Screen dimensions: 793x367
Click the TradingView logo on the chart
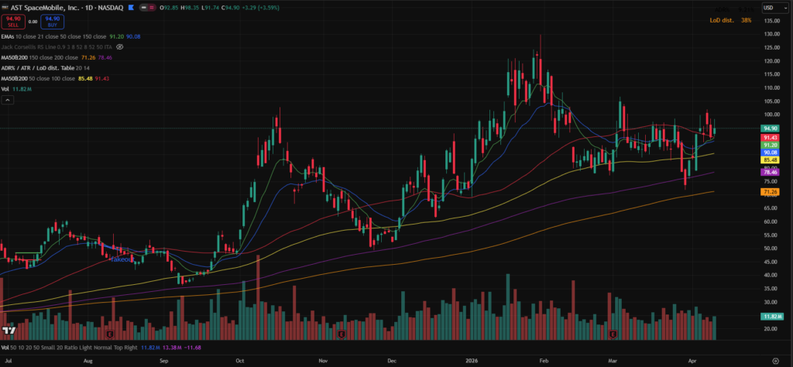(x=9, y=332)
